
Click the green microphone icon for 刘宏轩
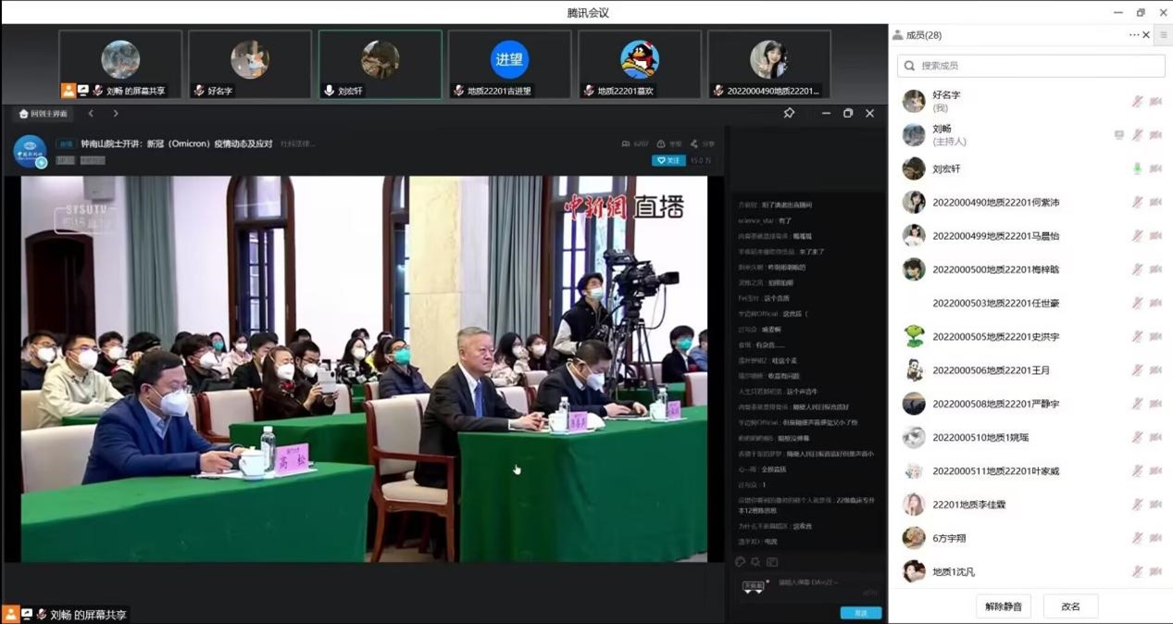click(1137, 168)
